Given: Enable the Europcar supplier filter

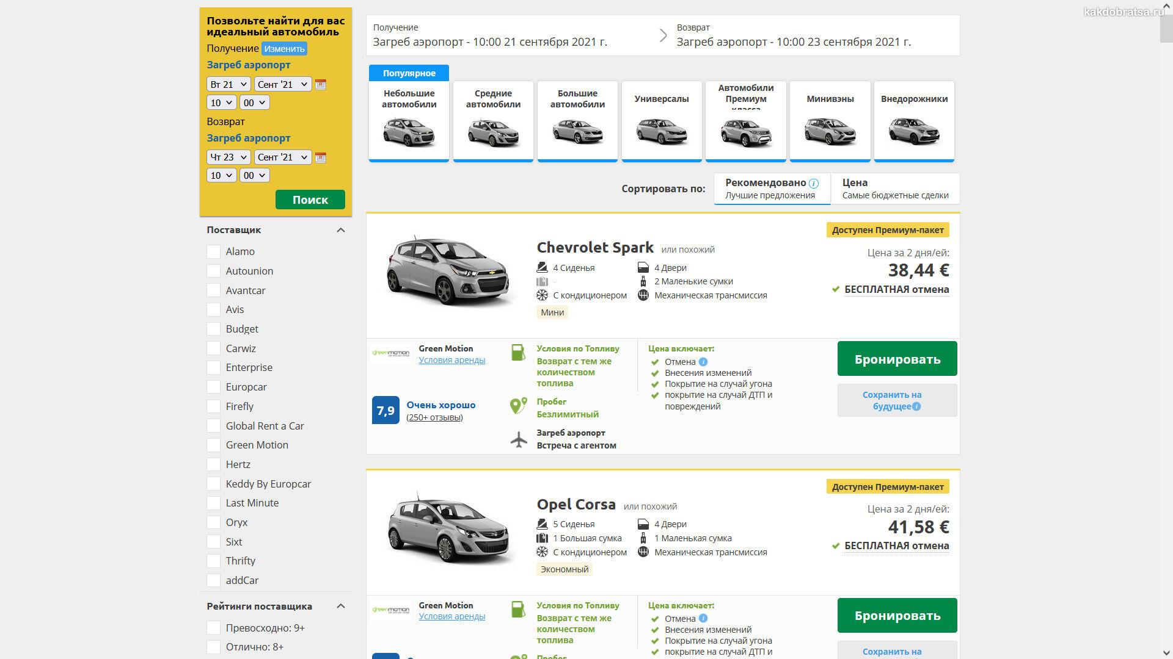Looking at the screenshot, I should pos(213,387).
